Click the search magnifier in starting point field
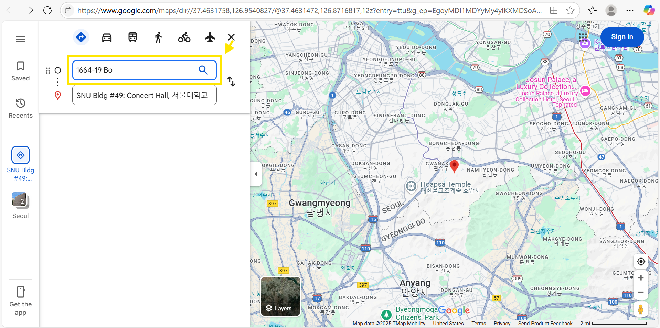The width and height of the screenshot is (660, 328). tap(203, 70)
